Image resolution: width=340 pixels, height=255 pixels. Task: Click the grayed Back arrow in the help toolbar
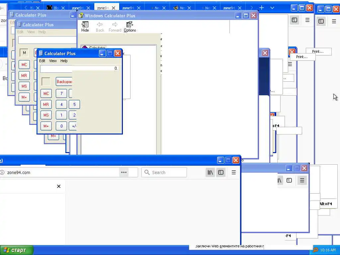(x=100, y=27)
